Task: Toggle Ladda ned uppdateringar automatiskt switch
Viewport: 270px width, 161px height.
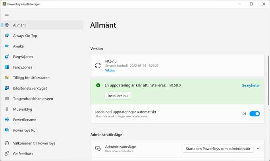Action: (x=255, y=114)
